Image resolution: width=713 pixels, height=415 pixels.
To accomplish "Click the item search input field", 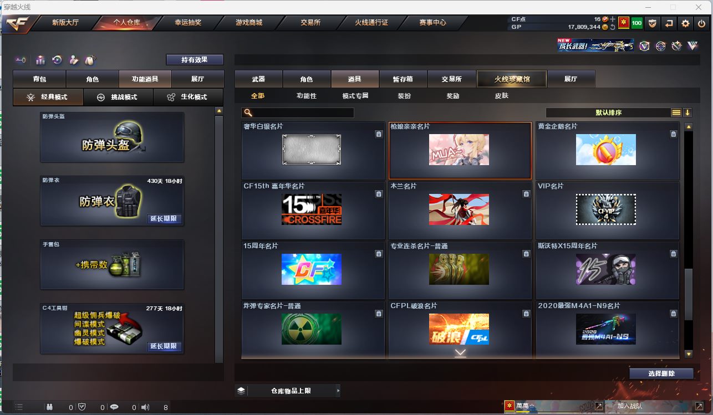I will 298,112.
